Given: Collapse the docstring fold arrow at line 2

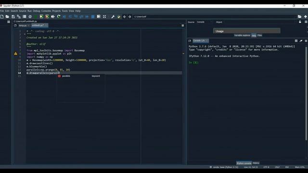Looking at the screenshot, I should coord(25,34).
